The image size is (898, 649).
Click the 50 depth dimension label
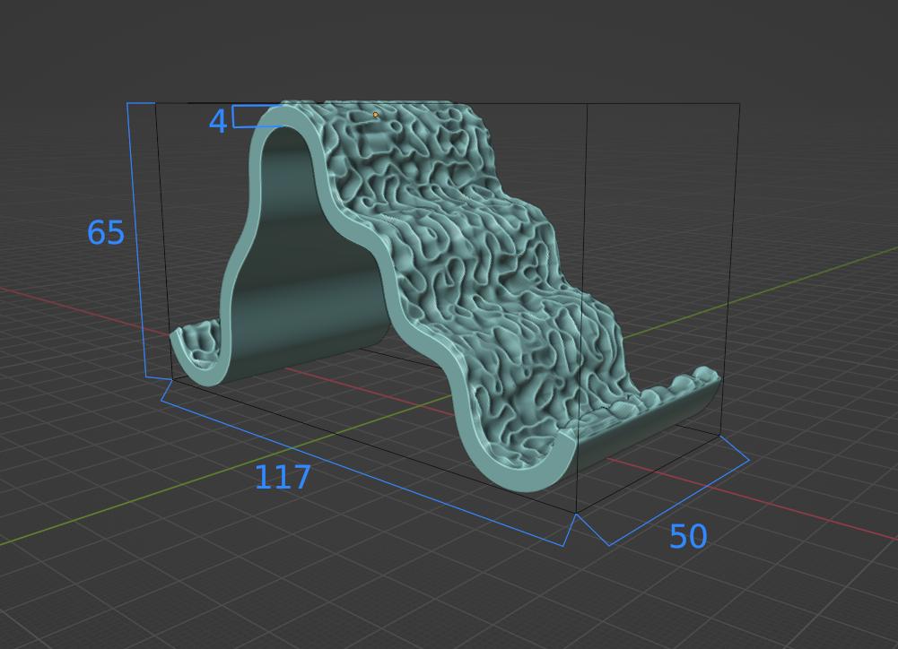tap(686, 536)
